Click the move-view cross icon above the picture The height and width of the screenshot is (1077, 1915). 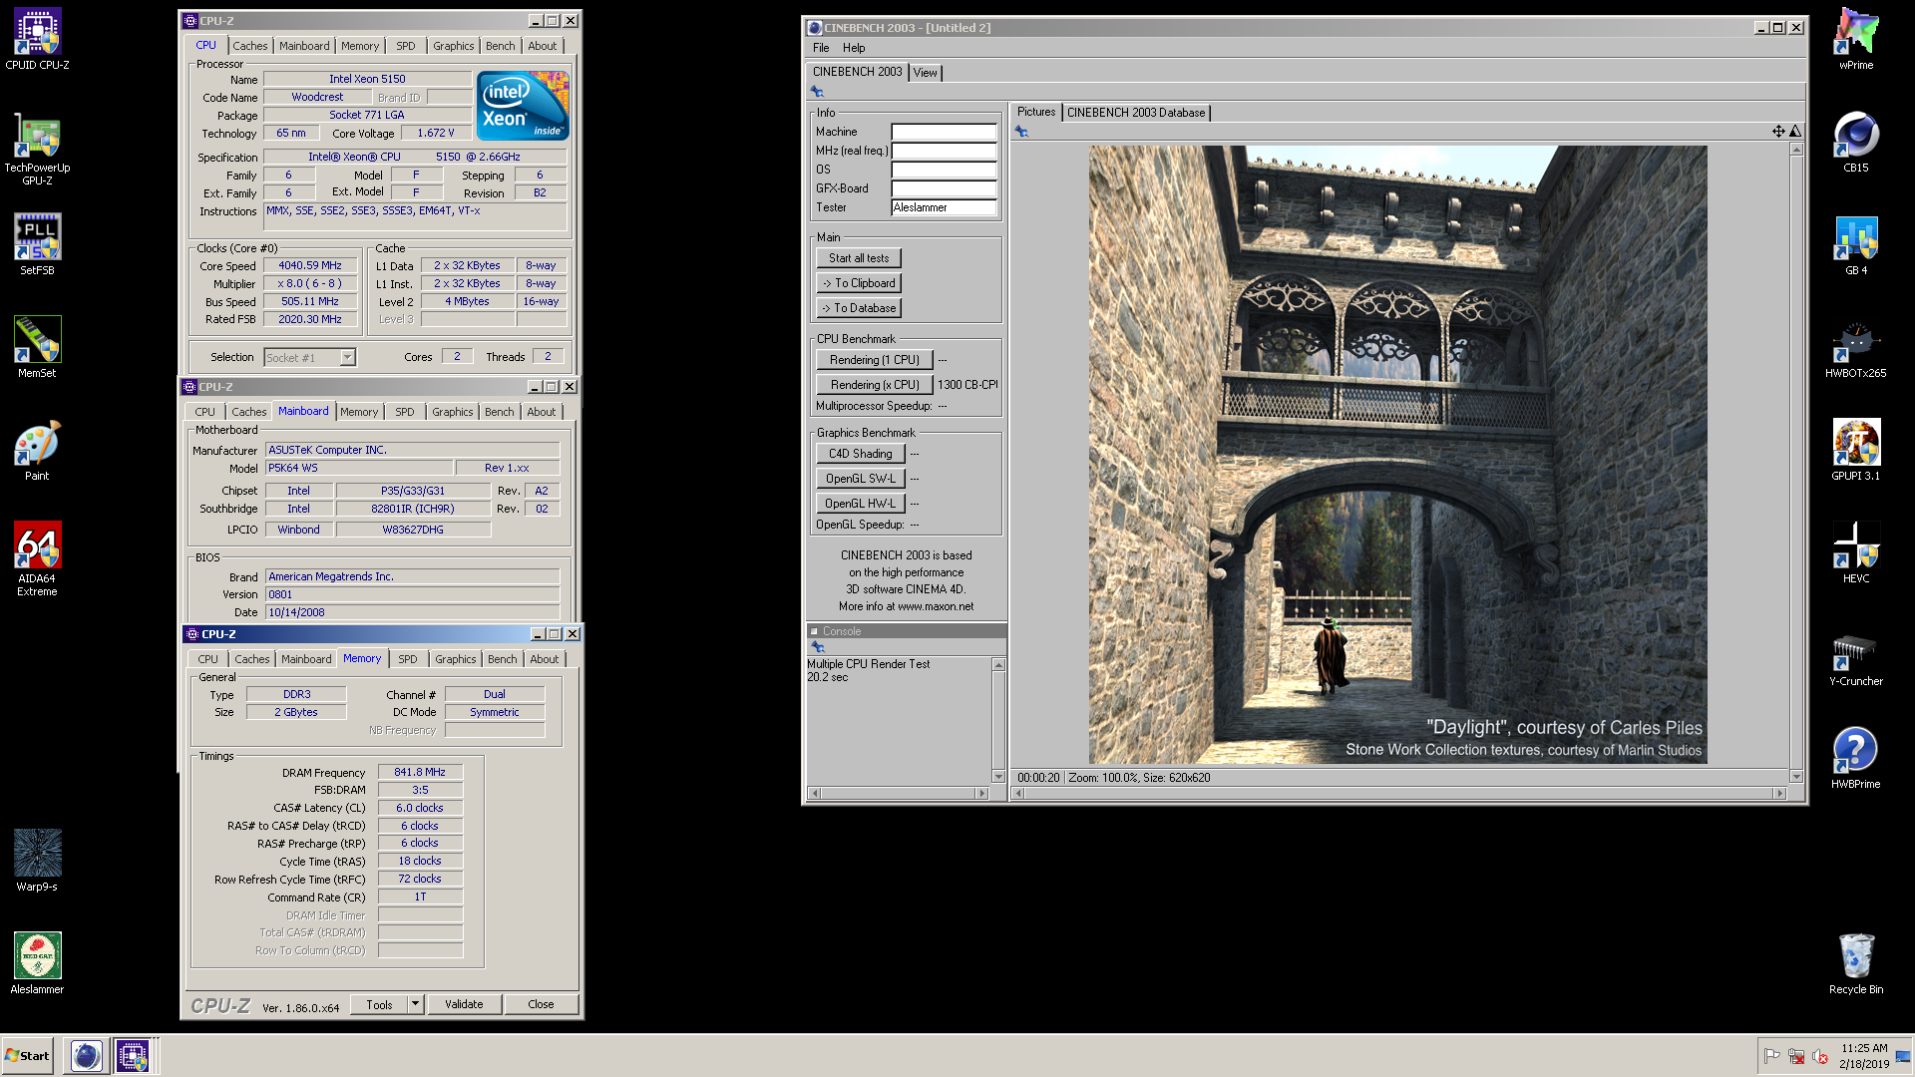(x=1778, y=131)
